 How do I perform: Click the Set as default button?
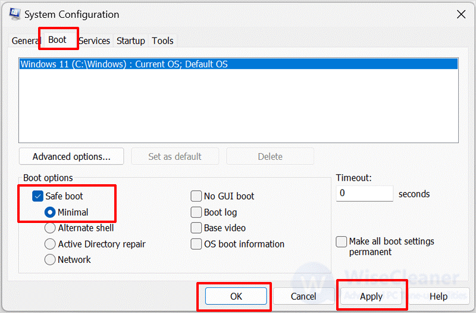click(x=175, y=156)
